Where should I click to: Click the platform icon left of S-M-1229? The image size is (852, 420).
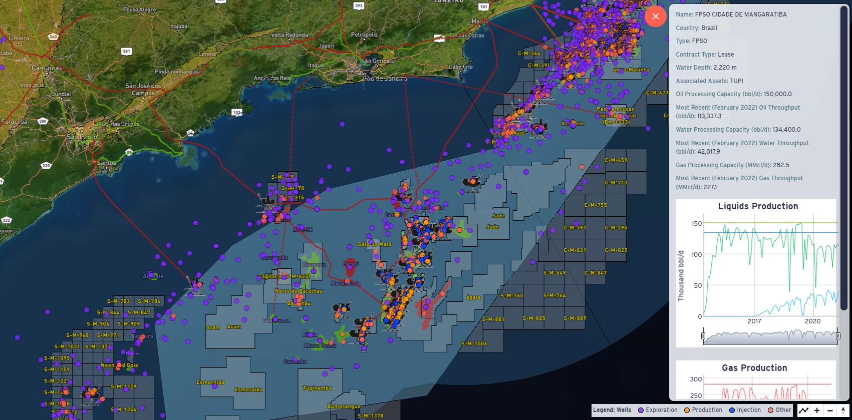point(92,394)
